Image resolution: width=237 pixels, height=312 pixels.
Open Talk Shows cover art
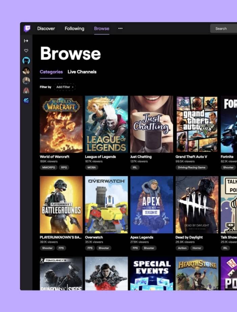(x=229, y=205)
